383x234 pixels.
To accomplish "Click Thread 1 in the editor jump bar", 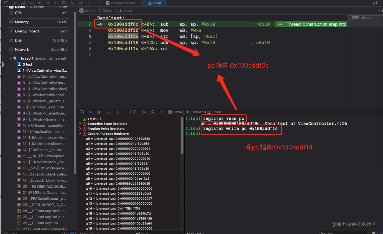I will (x=105, y=11).
